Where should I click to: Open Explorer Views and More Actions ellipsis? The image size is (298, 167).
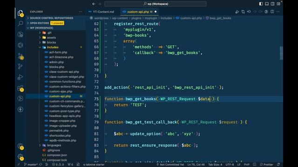81,12
